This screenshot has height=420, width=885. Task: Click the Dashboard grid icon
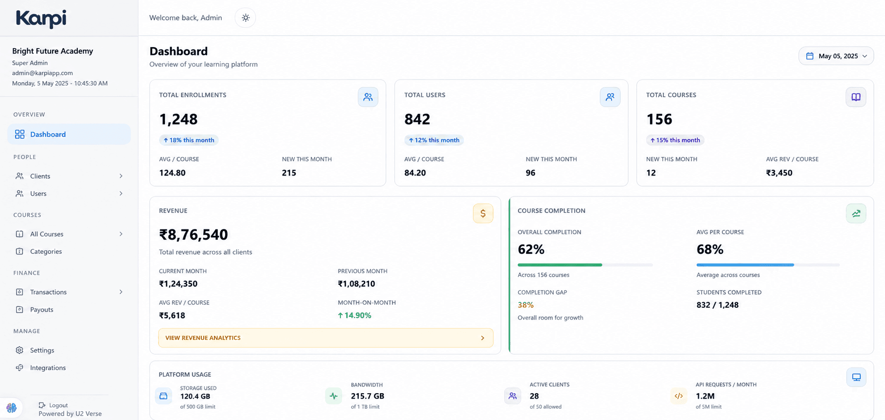coord(19,134)
